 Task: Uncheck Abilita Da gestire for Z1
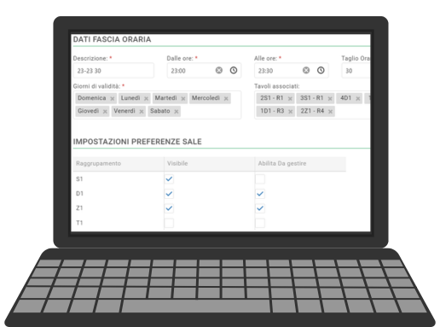[260, 208]
